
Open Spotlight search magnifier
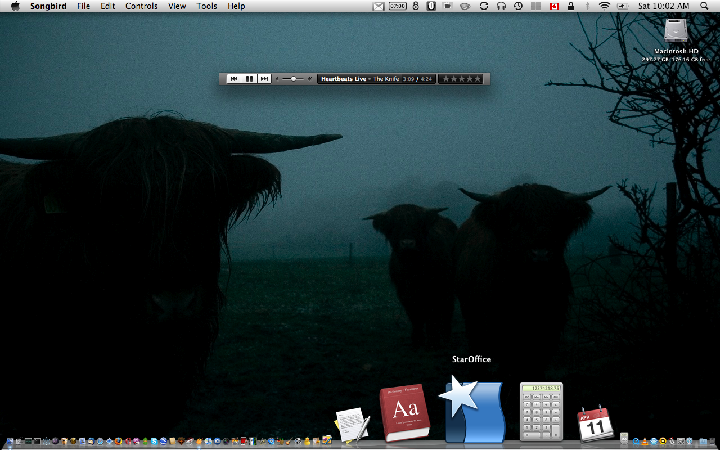tap(705, 6)
